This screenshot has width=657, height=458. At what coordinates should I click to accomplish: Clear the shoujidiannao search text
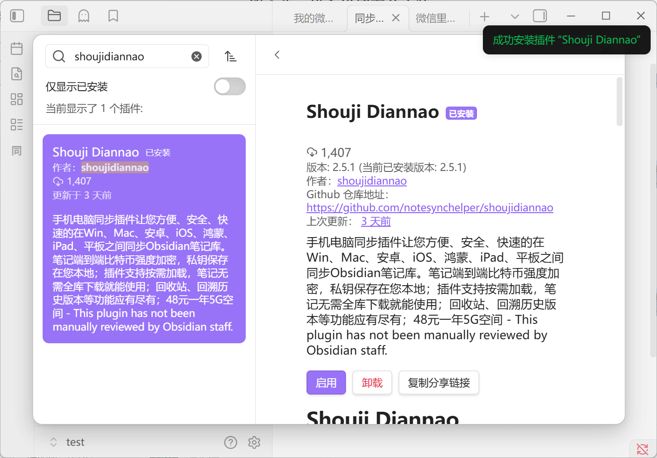(x=196, y=56)
